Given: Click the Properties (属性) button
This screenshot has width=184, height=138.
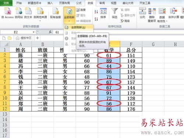Looking at the screenshot, I should [81, 15].
